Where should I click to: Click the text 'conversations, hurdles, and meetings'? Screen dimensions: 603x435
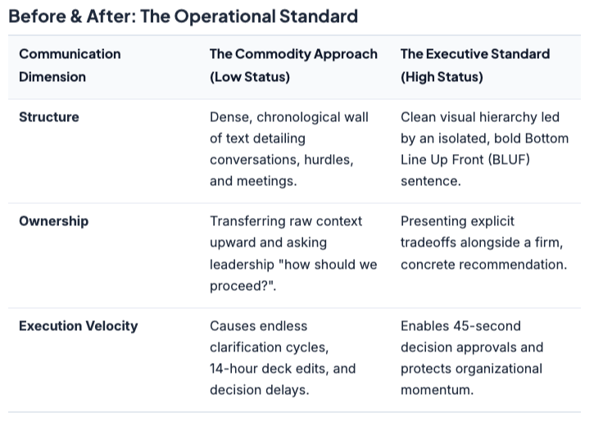[x=282, y=170]
